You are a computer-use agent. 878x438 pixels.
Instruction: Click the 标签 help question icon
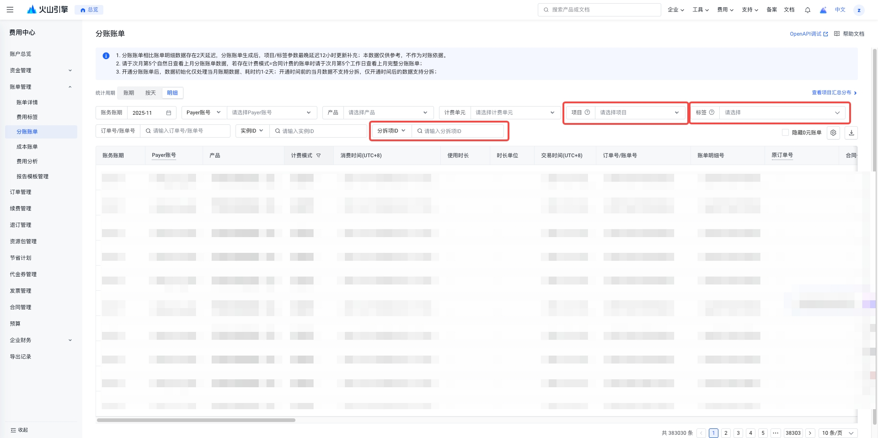click(712, 112)
